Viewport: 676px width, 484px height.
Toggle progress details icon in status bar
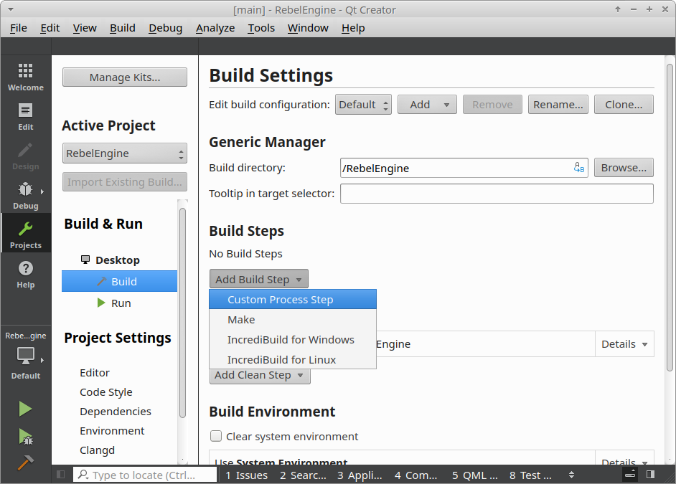pos(630,475)
